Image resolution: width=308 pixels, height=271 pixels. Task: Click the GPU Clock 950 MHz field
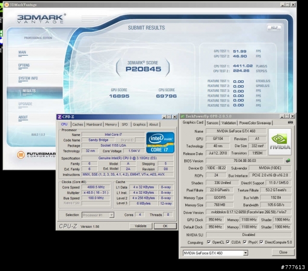click(x=215, y=220)
